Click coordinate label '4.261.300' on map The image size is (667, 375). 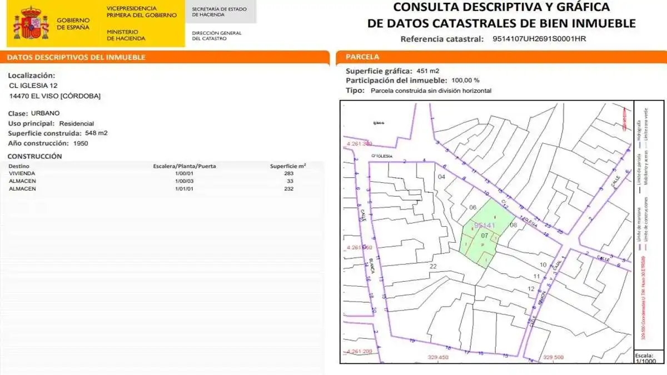(359, 144)
